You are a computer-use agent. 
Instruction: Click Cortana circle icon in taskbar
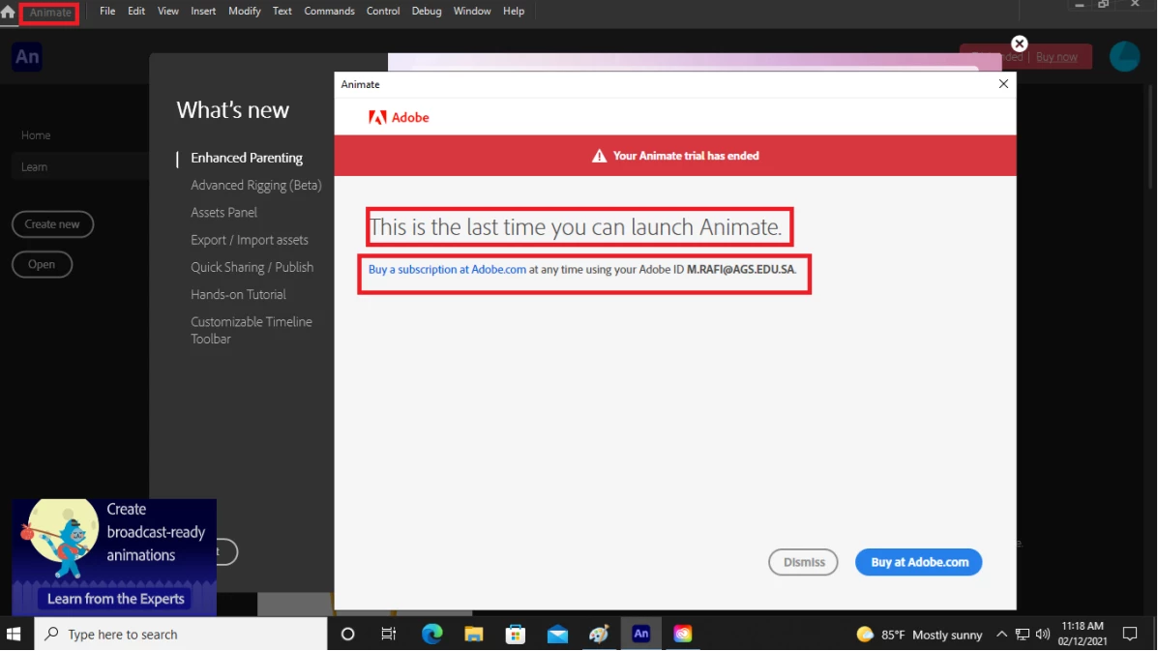[x=348, y=634]
